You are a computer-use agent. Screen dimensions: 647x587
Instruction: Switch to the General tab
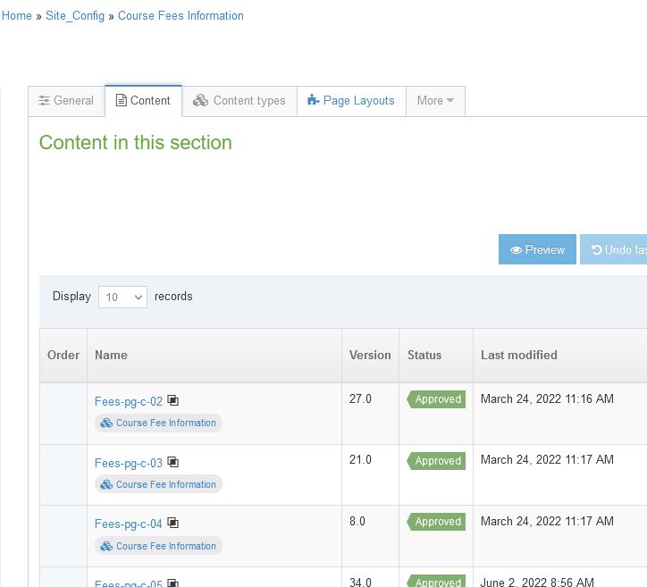click(x=66, y=101)
